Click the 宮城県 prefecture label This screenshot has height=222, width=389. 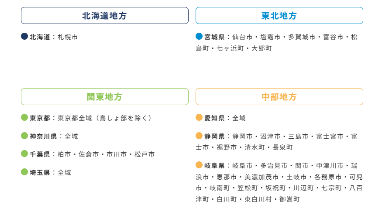(x=215, y=37)
